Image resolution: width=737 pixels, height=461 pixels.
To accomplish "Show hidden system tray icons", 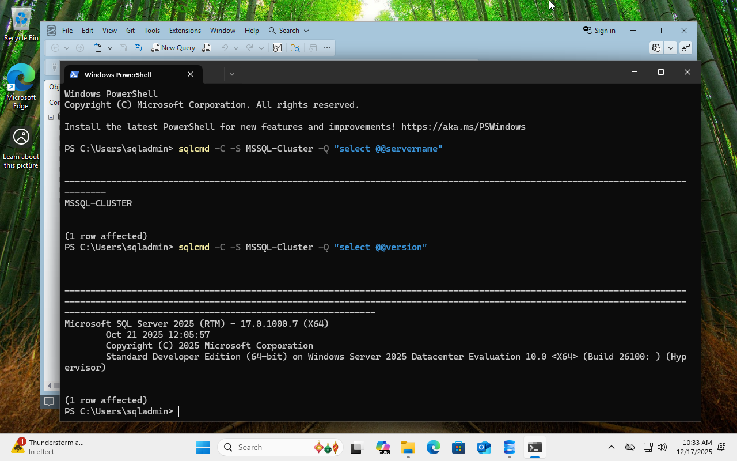I will click(611, 447).
